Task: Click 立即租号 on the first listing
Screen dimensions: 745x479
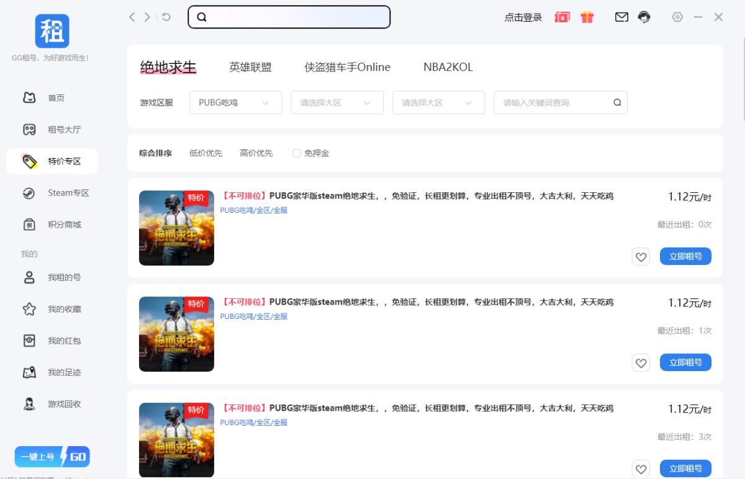Action: [x=685, y=256]
